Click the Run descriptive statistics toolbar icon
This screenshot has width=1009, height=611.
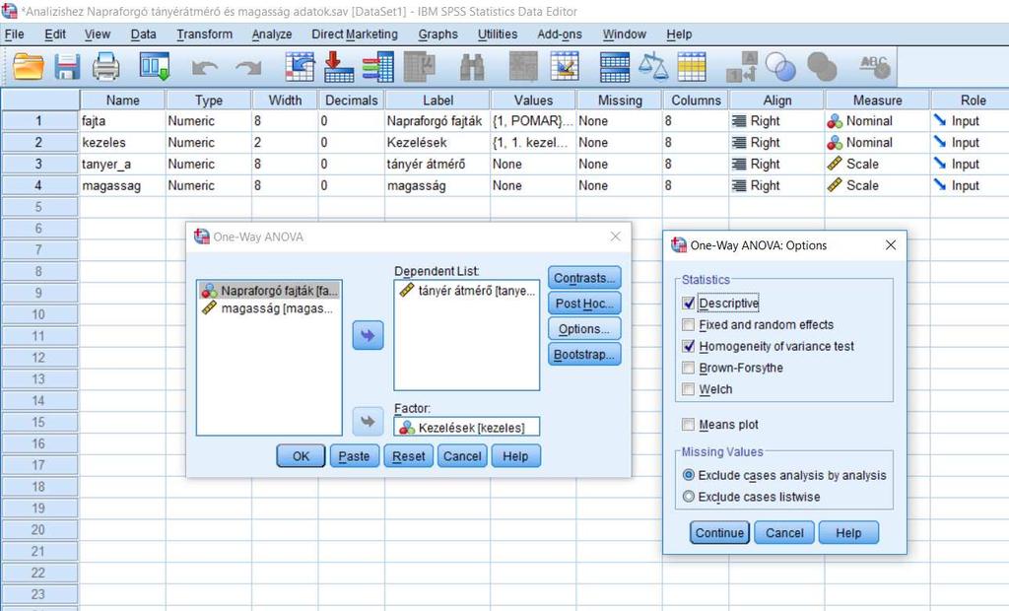click(420, 67)
